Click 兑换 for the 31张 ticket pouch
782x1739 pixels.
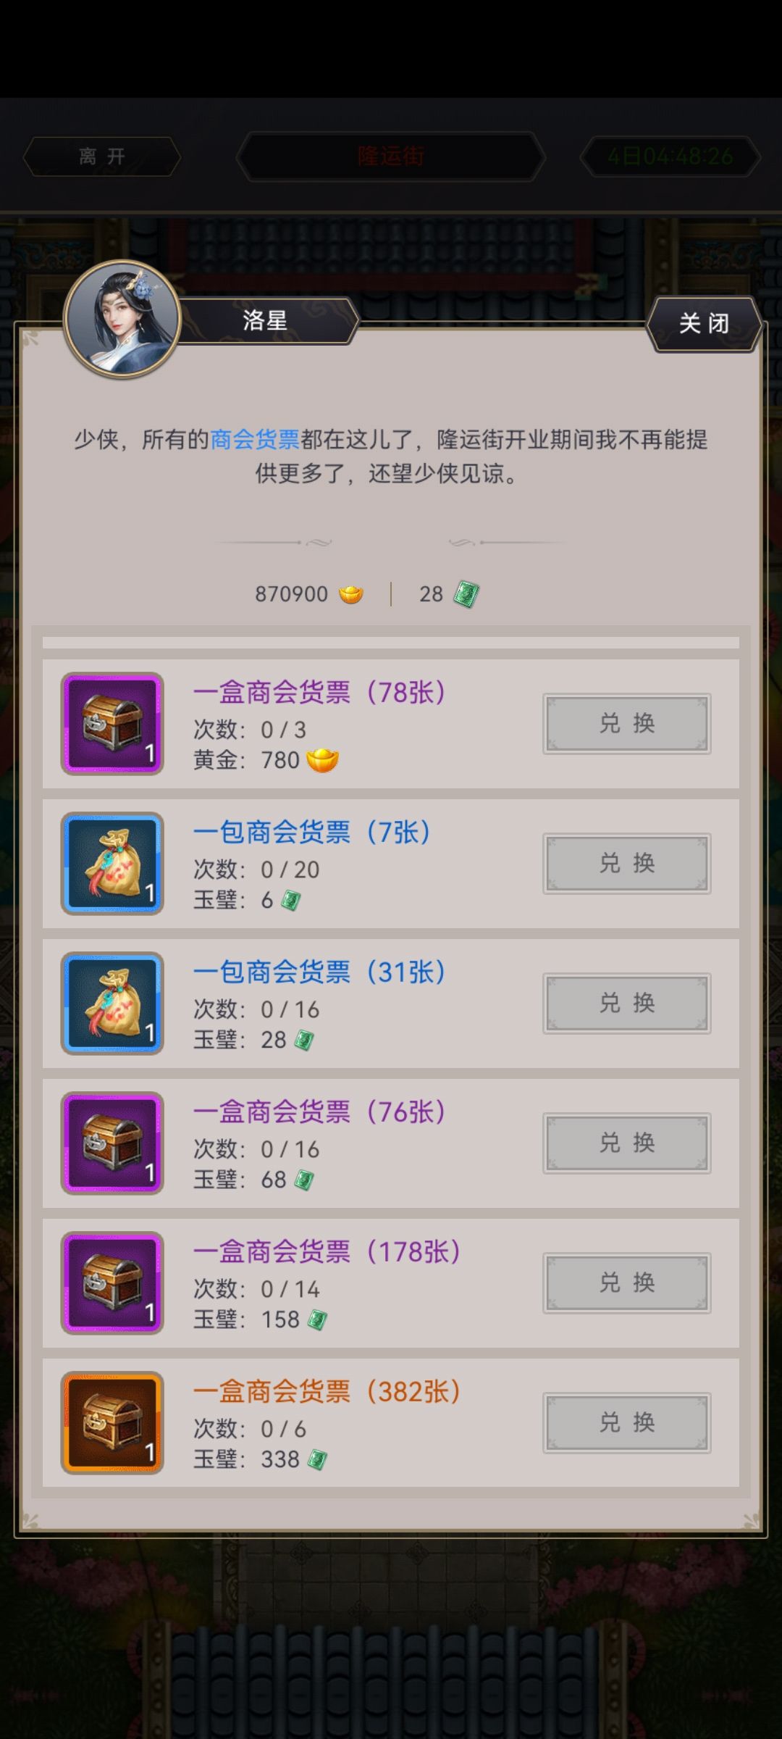627,1004
